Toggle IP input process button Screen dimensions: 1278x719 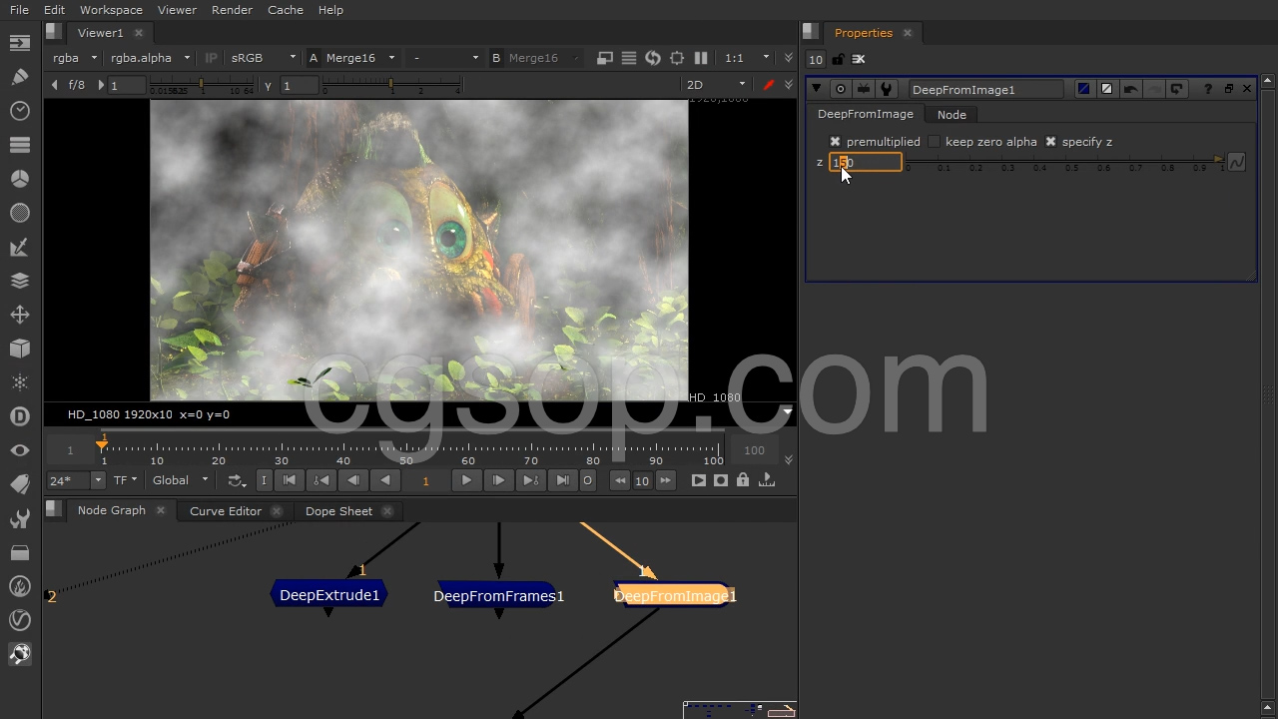tap(211, 58)
